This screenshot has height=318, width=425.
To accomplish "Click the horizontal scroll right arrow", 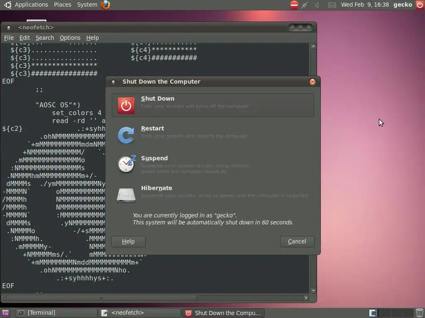I will [306, 298].
